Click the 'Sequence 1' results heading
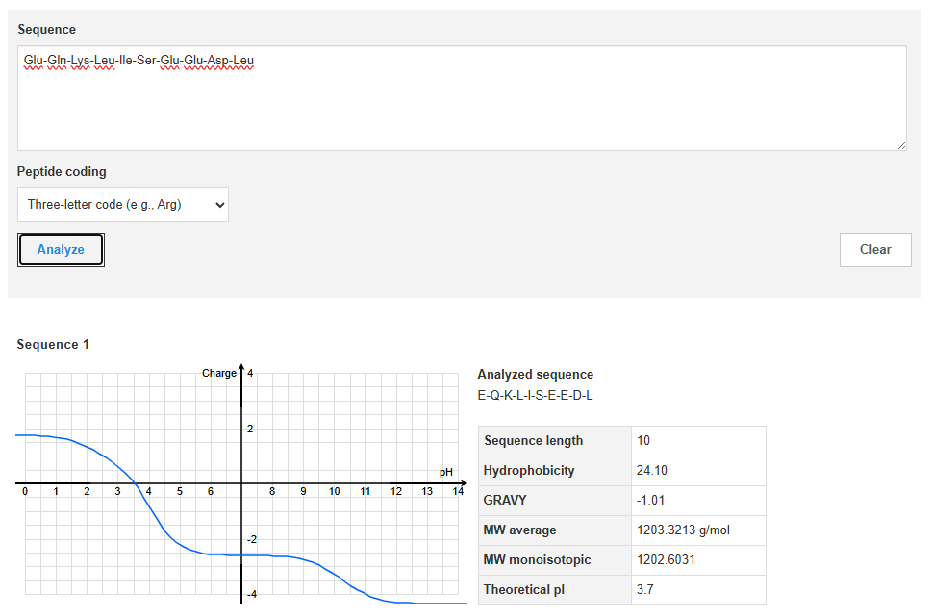Screen dimensions: 932x616 [x=53, y=344]
